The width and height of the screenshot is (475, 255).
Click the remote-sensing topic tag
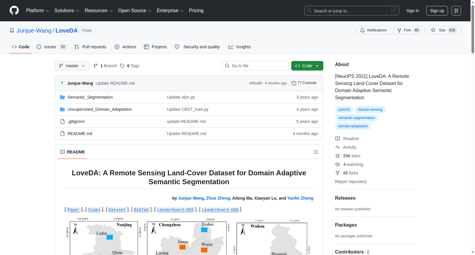click(370, 110)
